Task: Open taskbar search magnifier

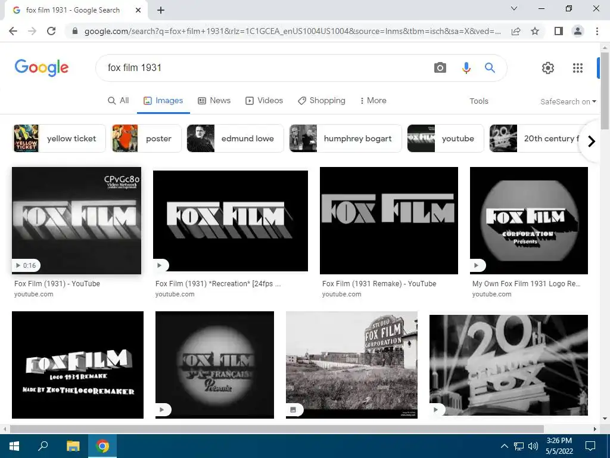Action: [43, 446]
